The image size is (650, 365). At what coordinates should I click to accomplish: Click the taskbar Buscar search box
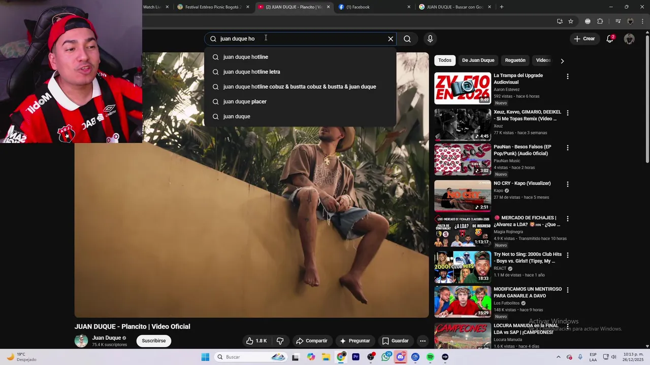coord(251,357)
